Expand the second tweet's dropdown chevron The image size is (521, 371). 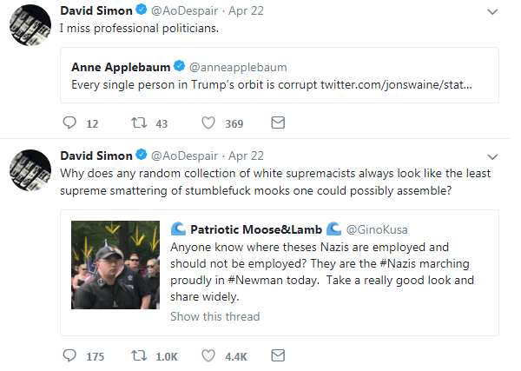click(492, 157)
